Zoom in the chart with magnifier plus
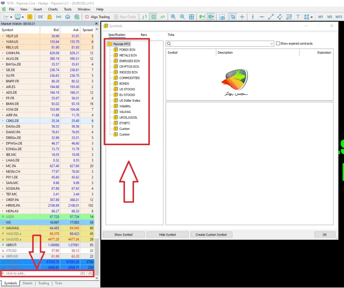Image resolution: width=344 pixels, height=288 pixels. (173, 17)
